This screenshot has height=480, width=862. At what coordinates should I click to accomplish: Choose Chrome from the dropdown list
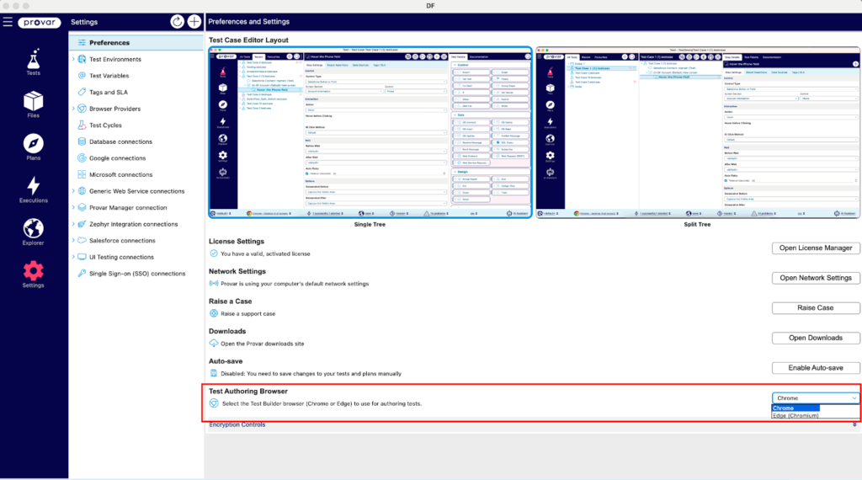[795, 408]
